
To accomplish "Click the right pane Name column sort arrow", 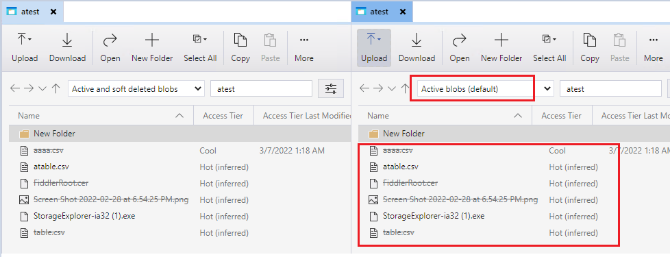I will (x=518, y=115).
